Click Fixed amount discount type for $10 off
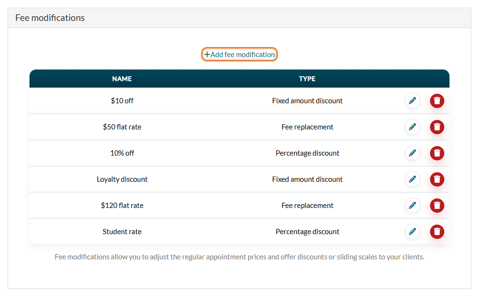Viewport: 479px width, 296px height. (x=307, y=101)
